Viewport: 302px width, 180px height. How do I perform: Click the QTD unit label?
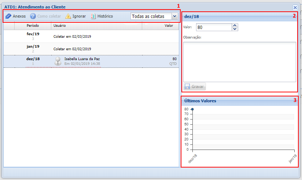tap(173, 63)
